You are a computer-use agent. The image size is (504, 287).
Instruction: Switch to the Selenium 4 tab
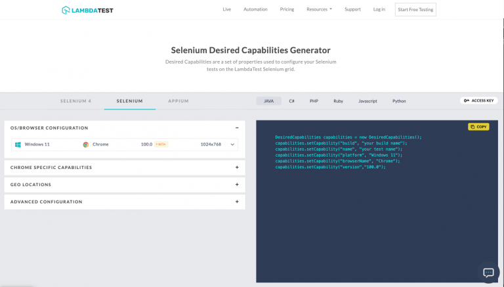75,101
